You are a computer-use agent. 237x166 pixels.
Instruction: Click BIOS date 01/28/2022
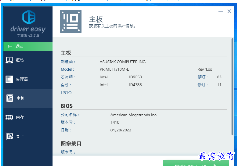point(121,130)
